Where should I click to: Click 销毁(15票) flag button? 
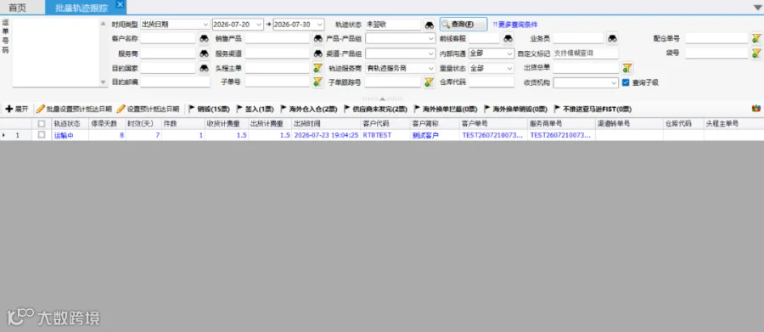pos(209,109)
